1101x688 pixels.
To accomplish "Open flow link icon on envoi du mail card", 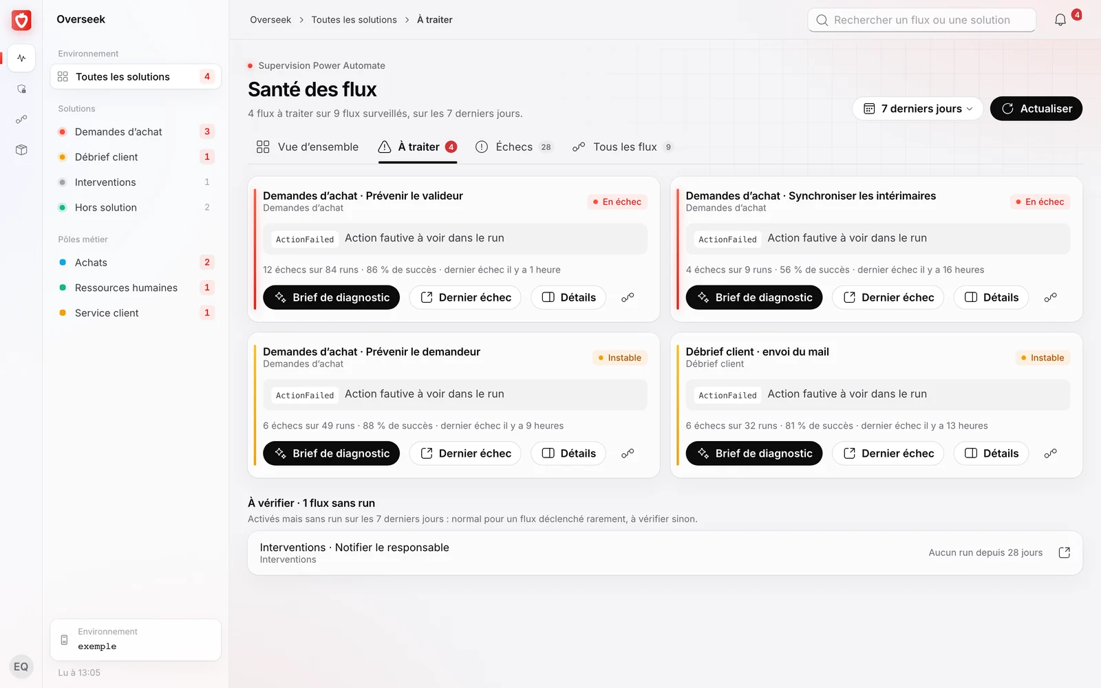I will click(x=1050, y=453).
